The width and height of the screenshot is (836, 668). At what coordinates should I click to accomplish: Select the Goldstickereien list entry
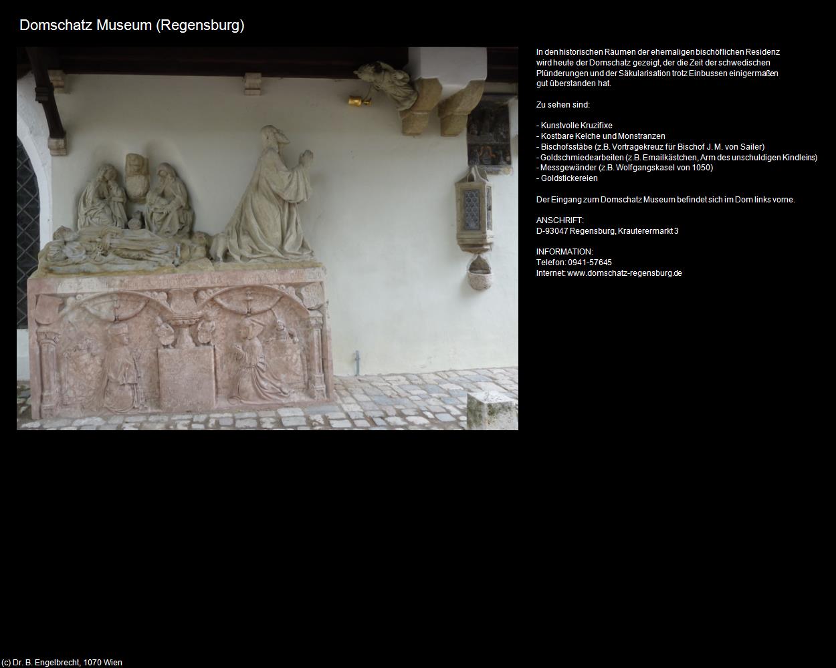[567, 178]
